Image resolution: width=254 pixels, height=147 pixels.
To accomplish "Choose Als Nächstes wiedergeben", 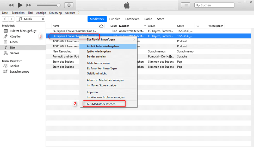I will click(103, 46).
